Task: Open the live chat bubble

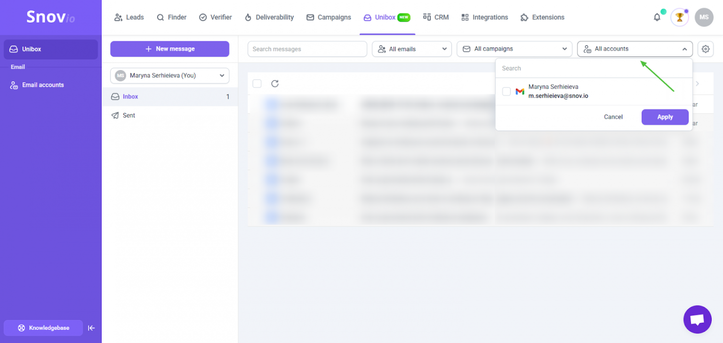Action: [x=697, y=319]
